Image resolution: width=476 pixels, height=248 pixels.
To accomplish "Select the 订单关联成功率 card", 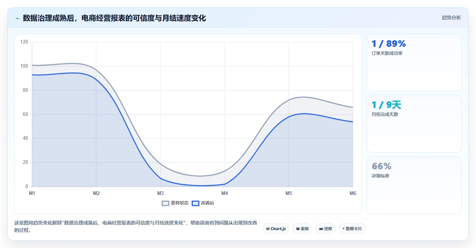I will (414, 62).
